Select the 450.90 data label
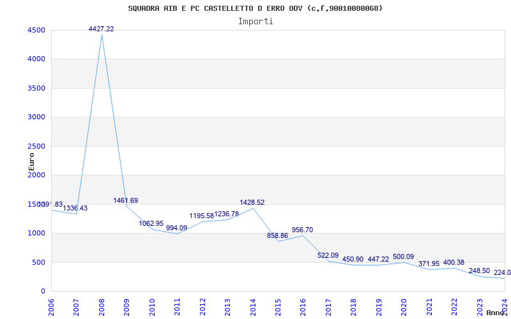 tap(353, 260)
